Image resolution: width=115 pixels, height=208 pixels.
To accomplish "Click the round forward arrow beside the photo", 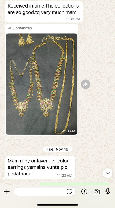I will coord(85,84).
